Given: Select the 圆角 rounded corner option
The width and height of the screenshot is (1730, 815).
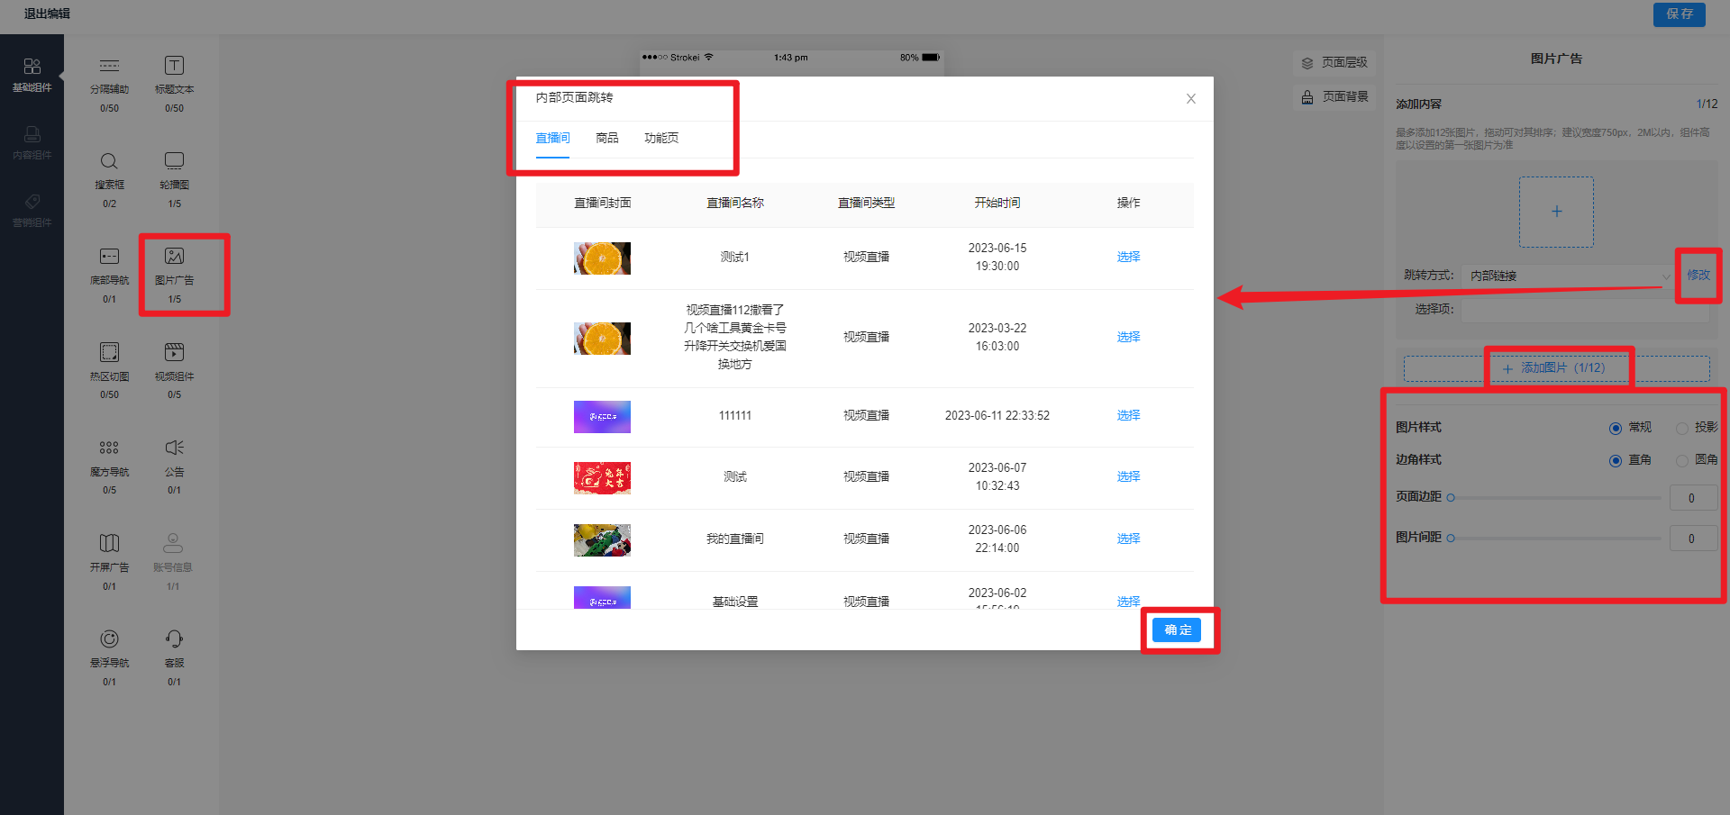Looking at the screenshot, I should [x=1682, y=460].
